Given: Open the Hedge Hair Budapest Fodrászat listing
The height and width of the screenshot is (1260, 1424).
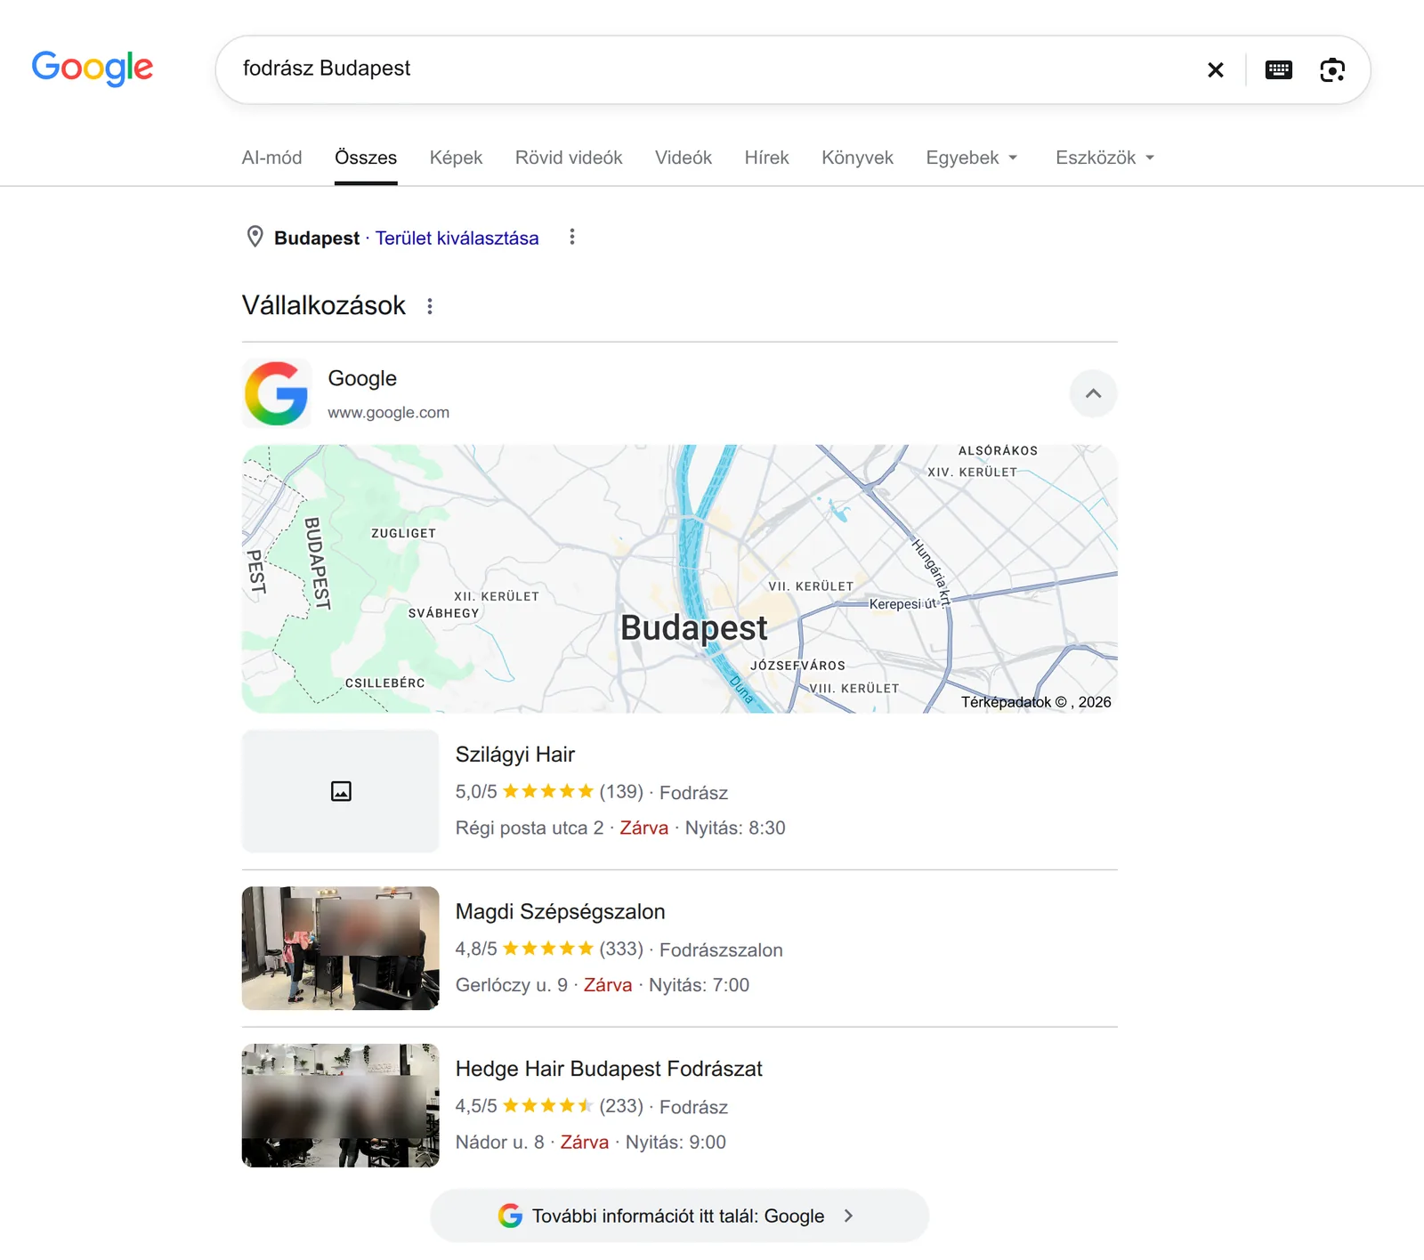Looking at the screenshot, I should point(609,1069).
